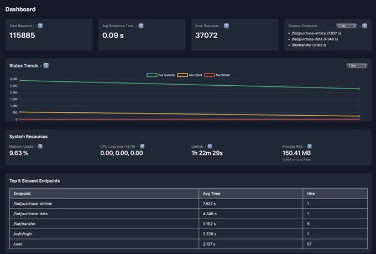
Task: Click 3.162 s avg time cell
Action: (x=251, y=224)
